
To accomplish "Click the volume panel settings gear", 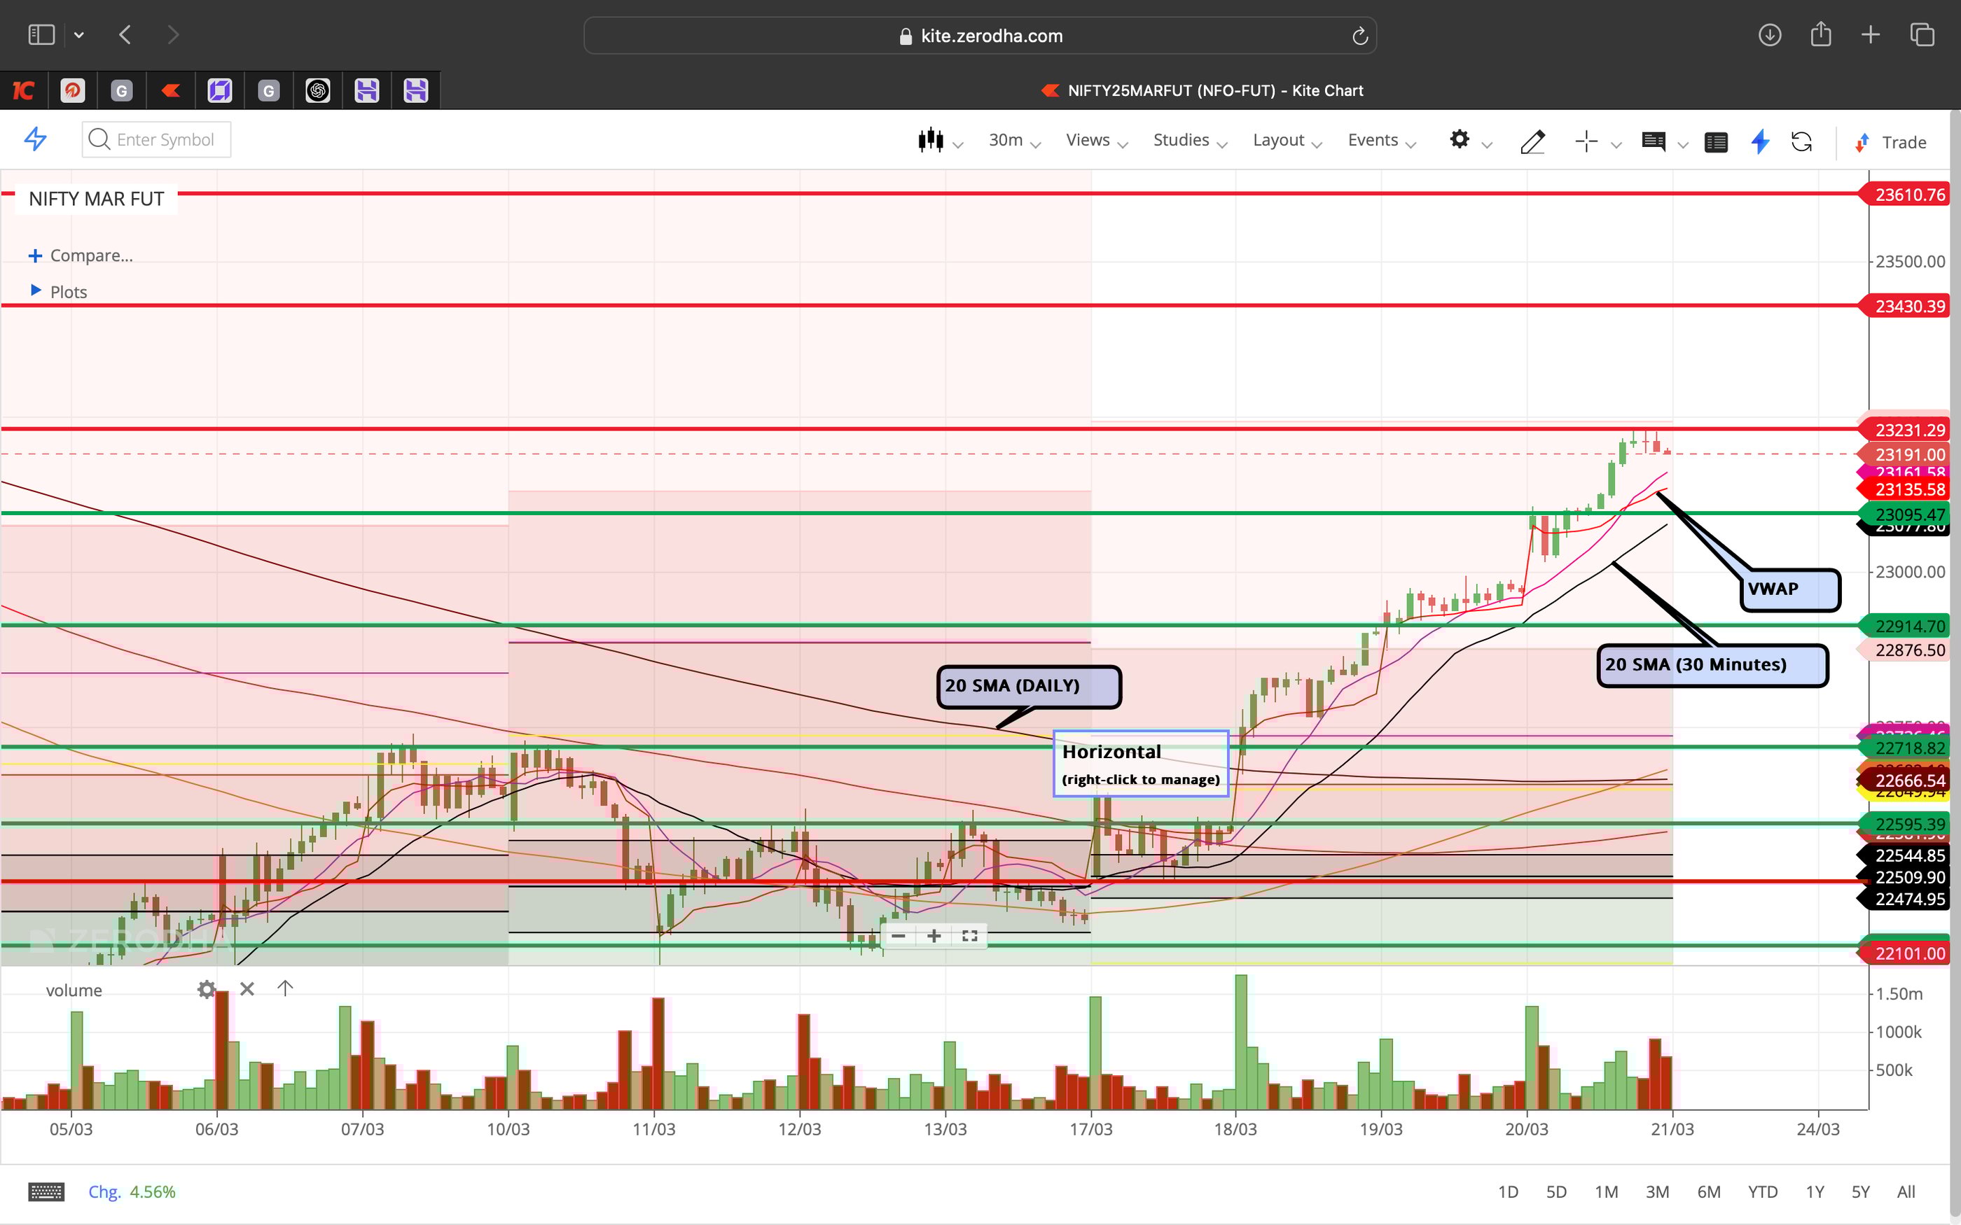I will point(208,989).
